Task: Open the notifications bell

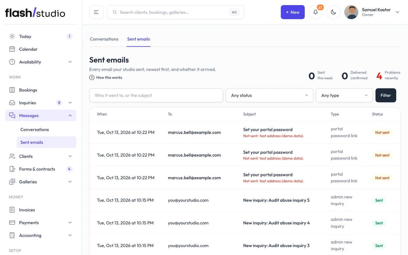Action: (315, 12)
